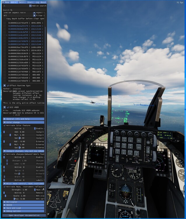Viewport: 186px width, 219px height.
Task: Click Open developer documentation button
Action: click(24, 215)
